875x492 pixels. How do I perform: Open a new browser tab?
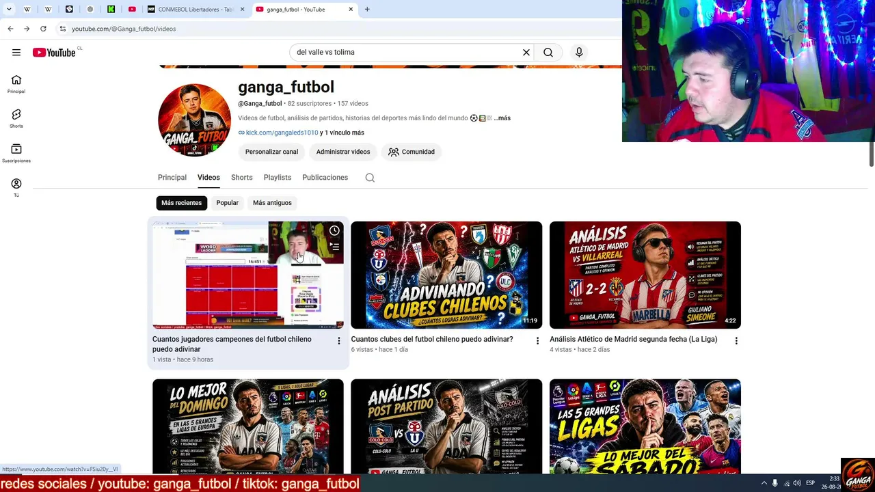367,10
